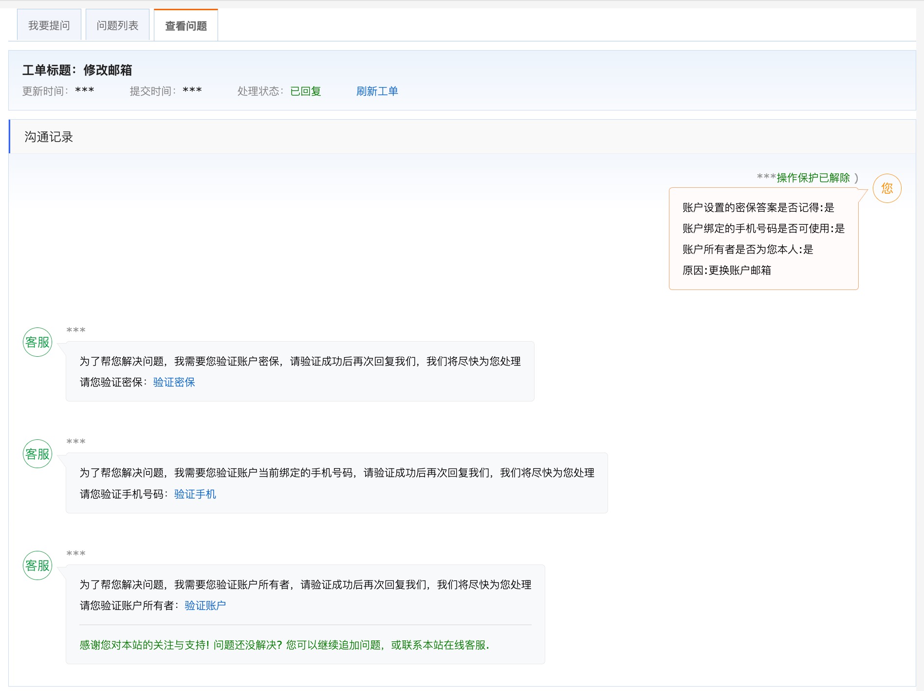Select the 查看问题 tab
This screenshot has height=691, width=924.
tap(185, 26)
